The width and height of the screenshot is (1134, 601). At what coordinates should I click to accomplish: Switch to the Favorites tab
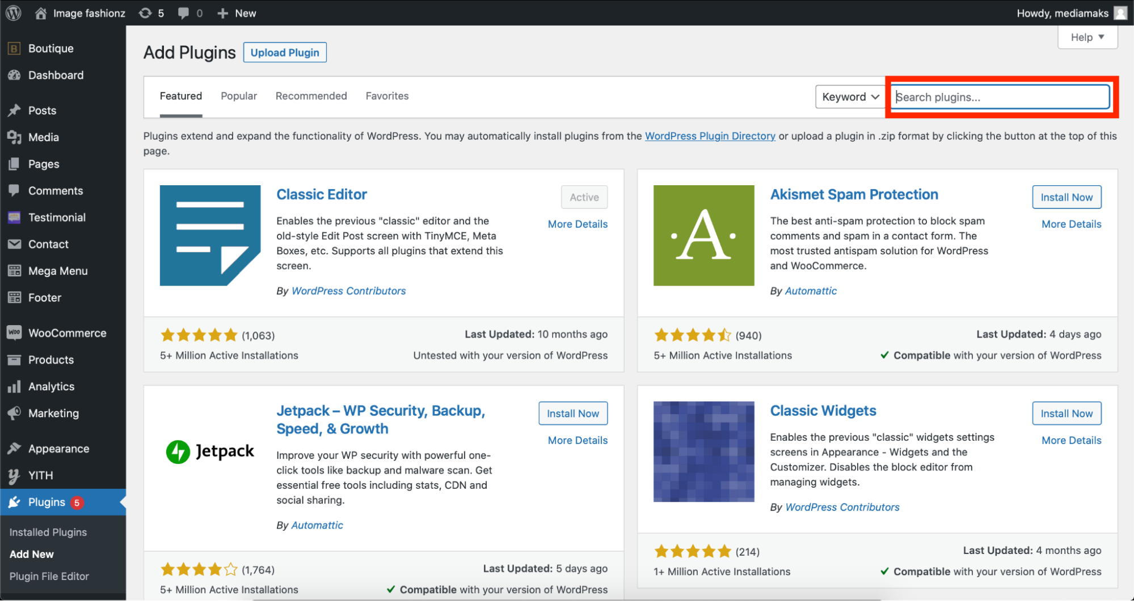click(387, 96)
